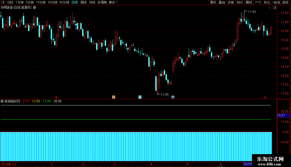
Task: Click the 叠加 overlay button
Action: coord(222,2)
